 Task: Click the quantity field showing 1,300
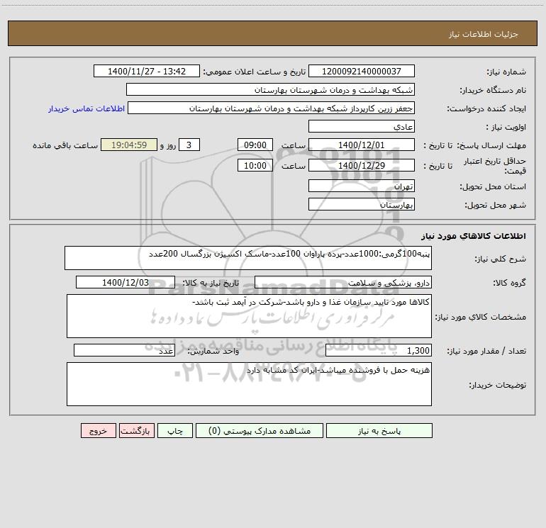tap(379, 351)
